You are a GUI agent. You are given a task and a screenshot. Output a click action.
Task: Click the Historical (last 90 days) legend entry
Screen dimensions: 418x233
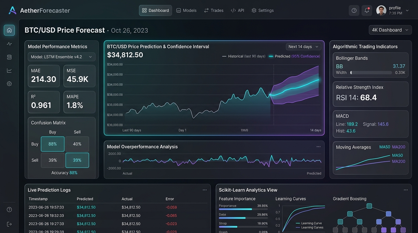pos(244,56)
